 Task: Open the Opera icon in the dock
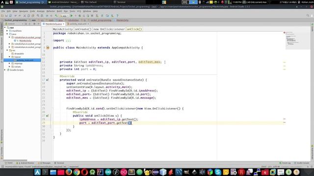pyautogui.click(x=84, y=172)
